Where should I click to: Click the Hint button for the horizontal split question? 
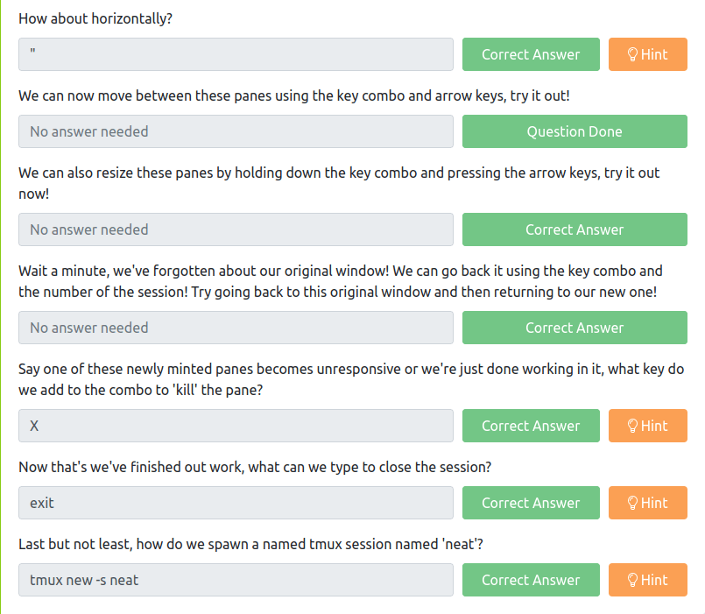point(647,54)
